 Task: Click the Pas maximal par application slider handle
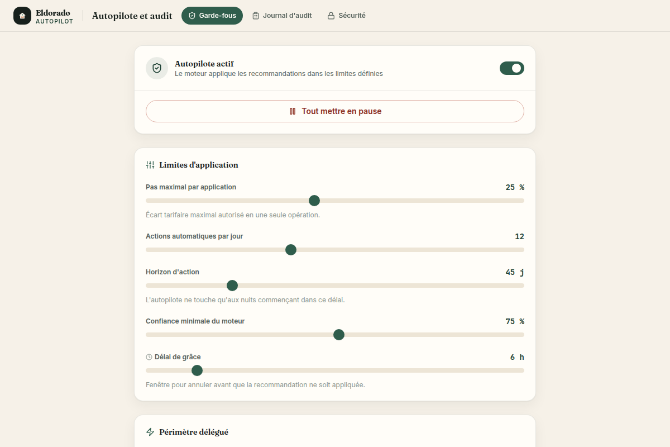314,201
